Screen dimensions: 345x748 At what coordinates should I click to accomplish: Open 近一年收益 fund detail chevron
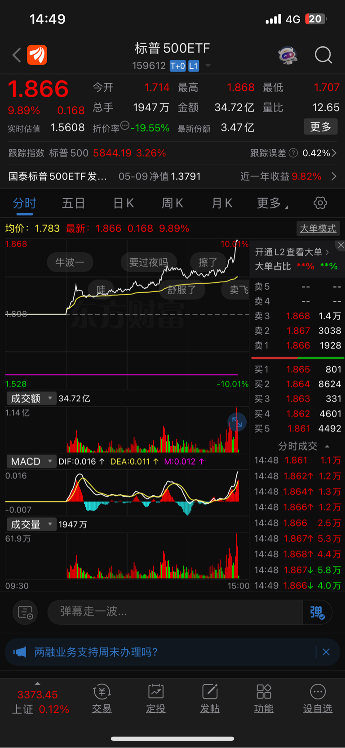click(334, 176)
